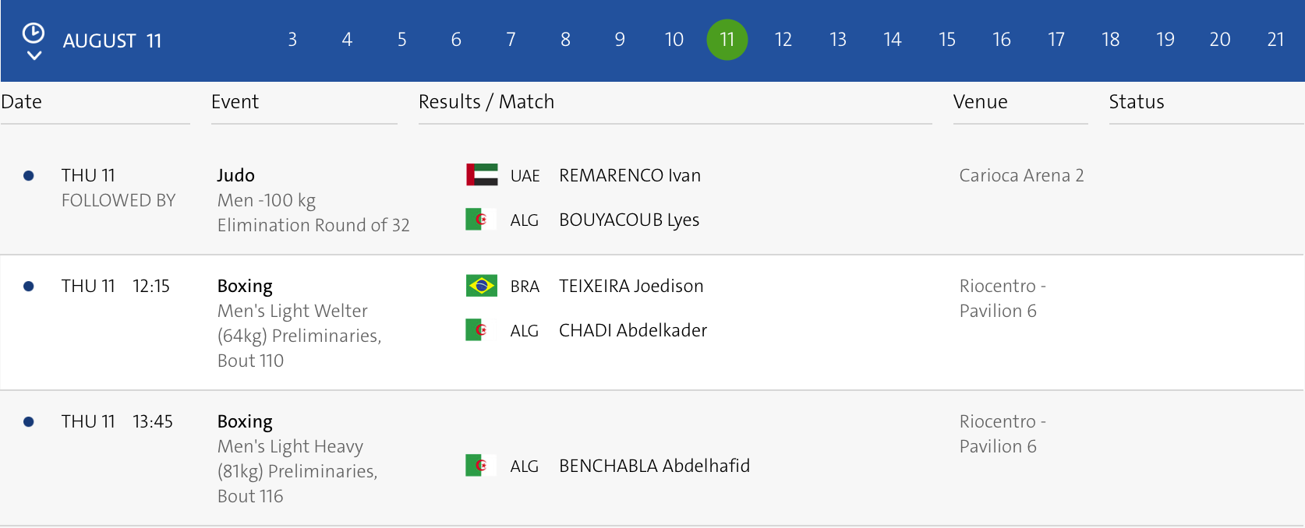
Task: Click the UAE flag icon
Action: tap(482, 175)
